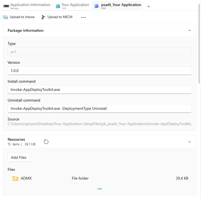The width and height of the screenshot is (201, 199).
Task: Click the Uninstall command text field
Action: point(99,108)
